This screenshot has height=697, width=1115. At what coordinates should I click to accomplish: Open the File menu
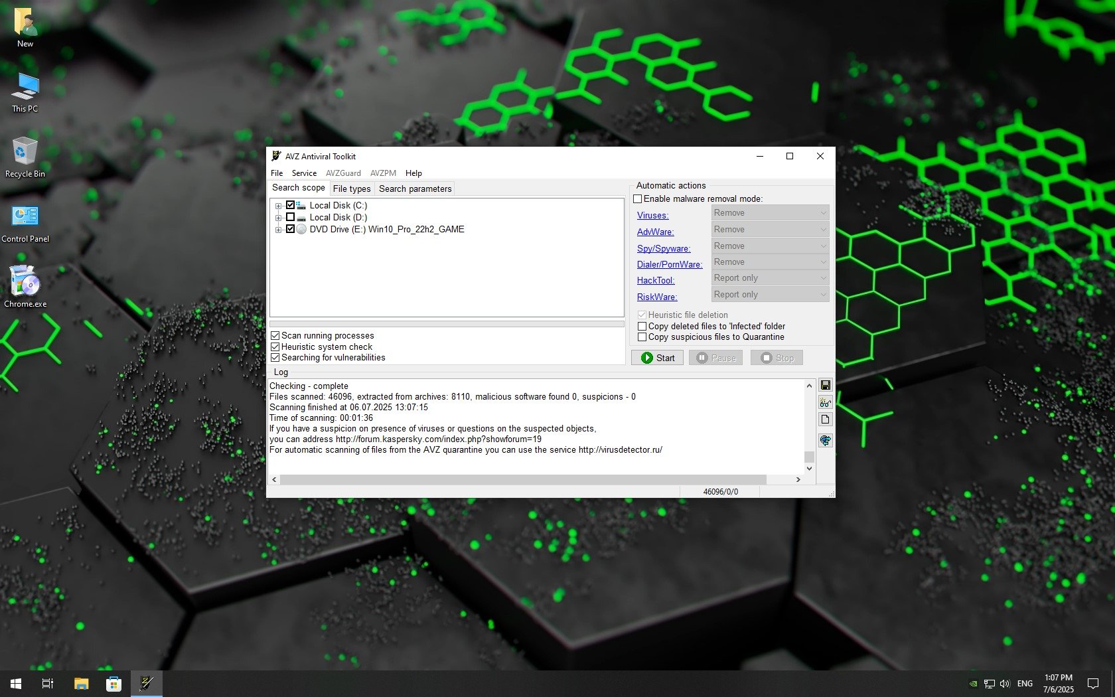click(277, 173)
